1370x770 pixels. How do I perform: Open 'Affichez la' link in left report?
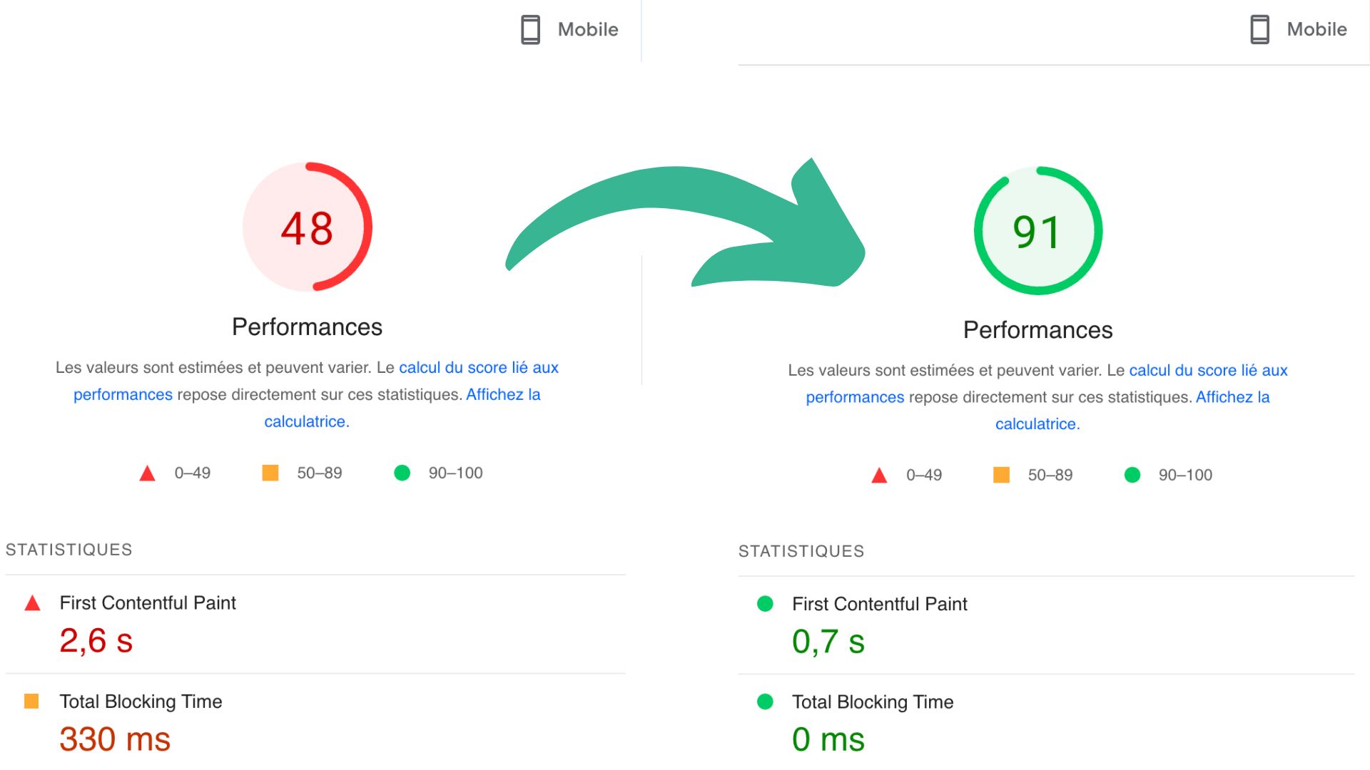pos(503,394)
